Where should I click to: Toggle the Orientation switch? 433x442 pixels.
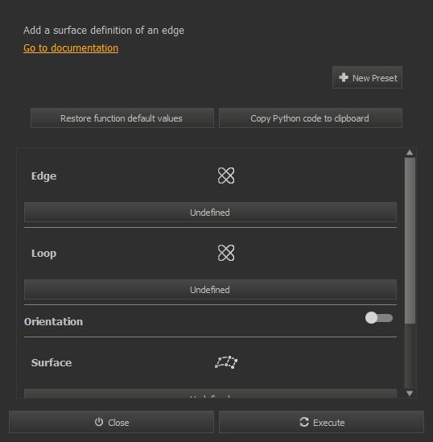click(x=379, y=318)
